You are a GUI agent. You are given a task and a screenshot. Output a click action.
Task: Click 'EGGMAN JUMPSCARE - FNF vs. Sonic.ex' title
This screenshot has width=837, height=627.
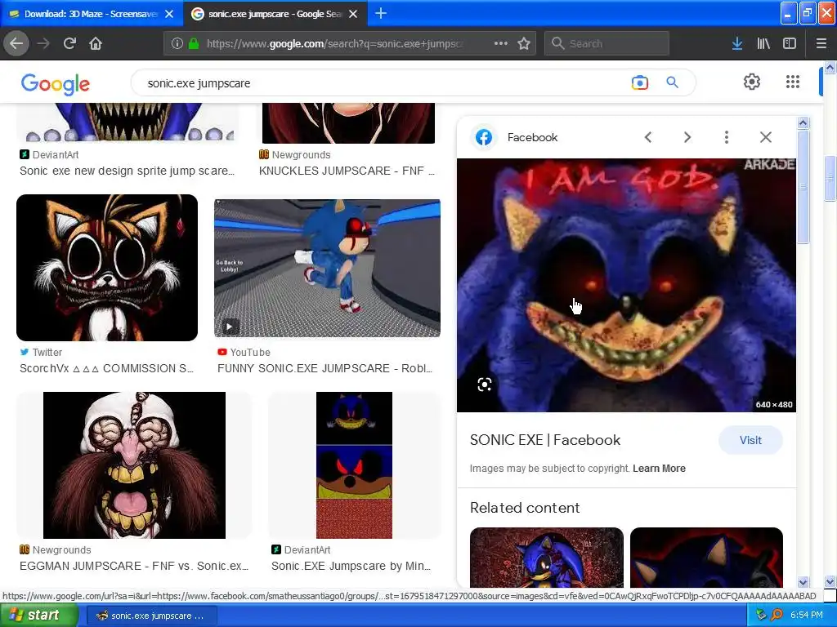(134, 567)
